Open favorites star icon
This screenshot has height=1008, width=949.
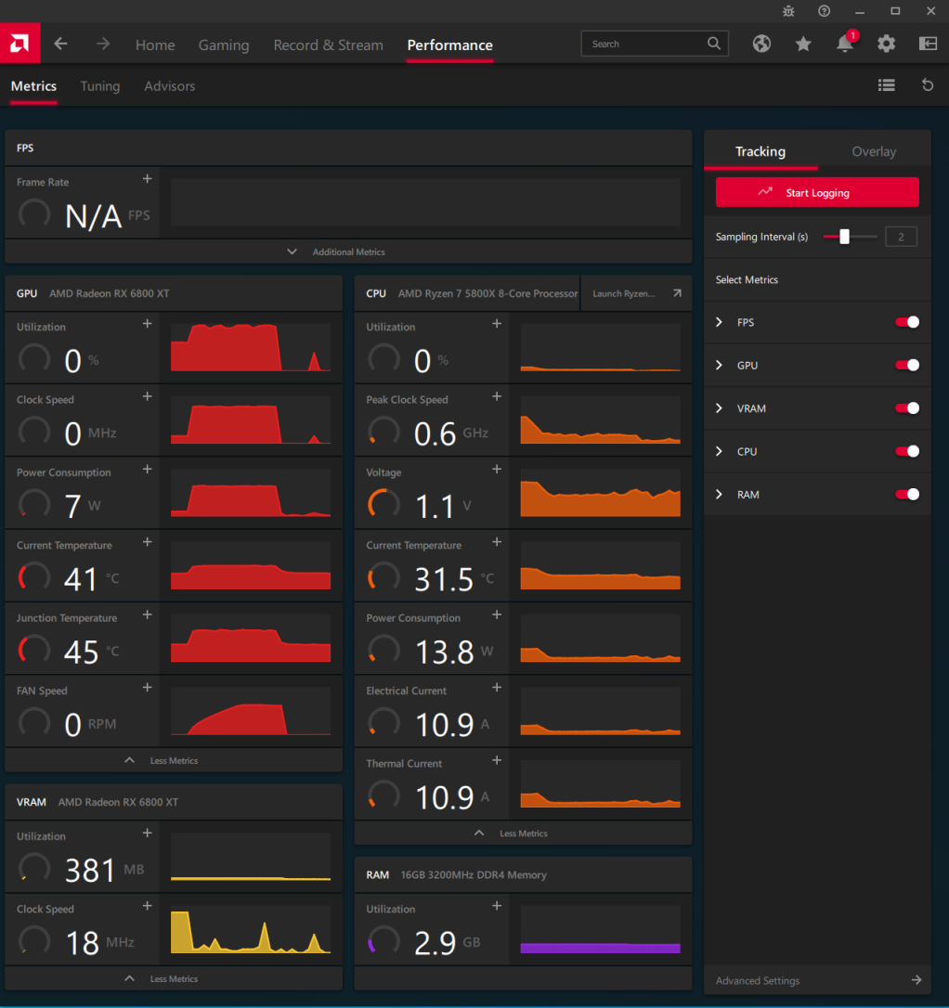tap(803, 44)
